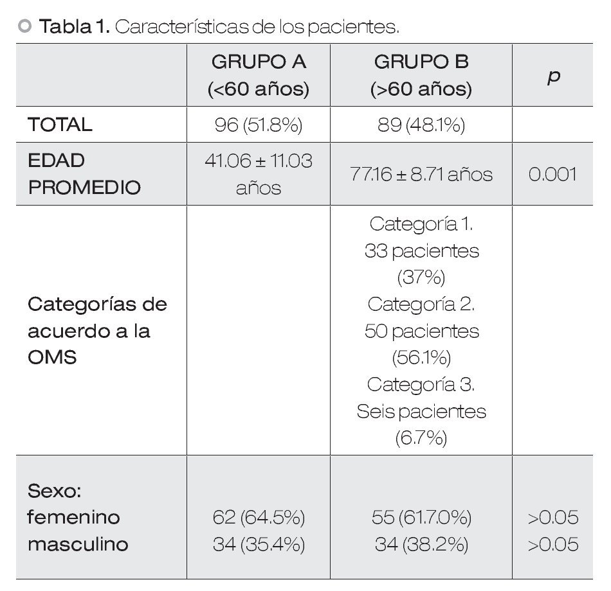The width and height of the screenshot is (611, 591).
Task: Click the 50 pacientes text
Action: click(421, 331)
